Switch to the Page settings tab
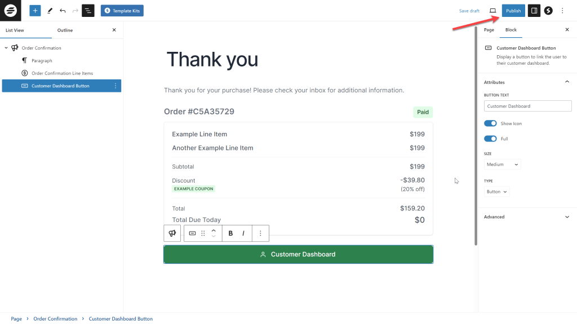Screen dimensions: 577x324 pos(489,30)
